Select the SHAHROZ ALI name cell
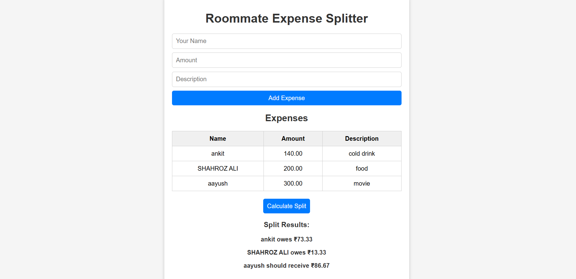Screen dimensions: 576x279 (x=218, y=168)
